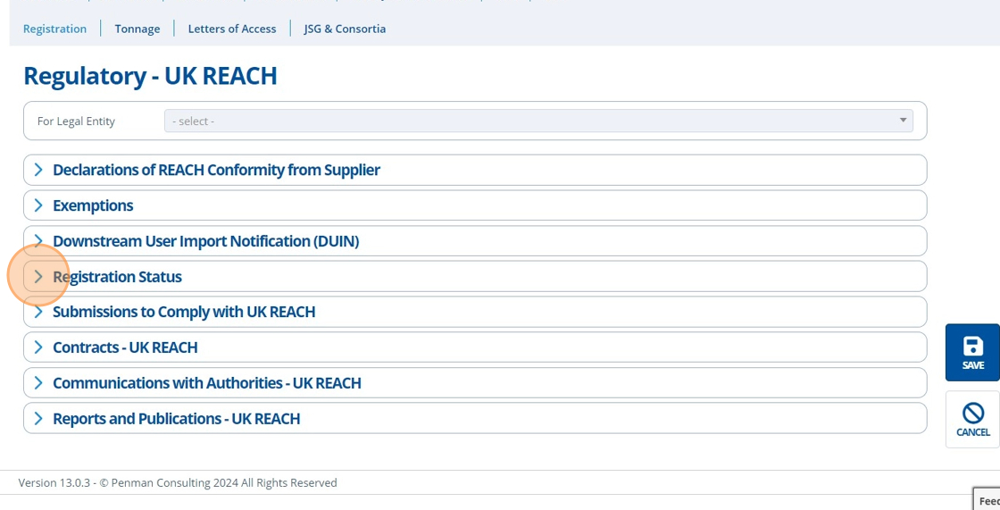1000x510 pixels.
Task: Expand the Exemptions section chevron
Action: tap(38, 205)
